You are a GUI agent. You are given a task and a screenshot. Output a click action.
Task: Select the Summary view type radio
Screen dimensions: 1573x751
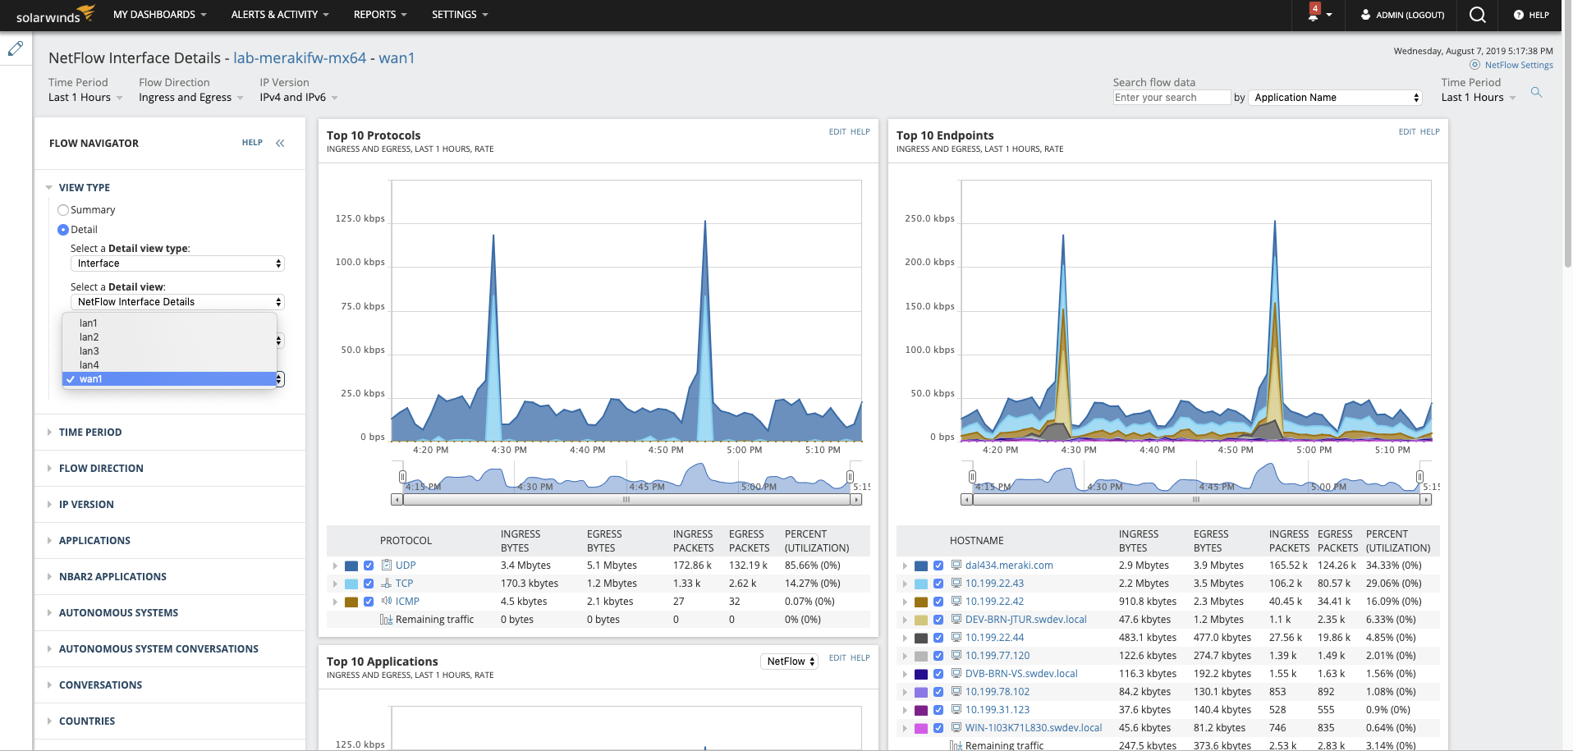point(63,210)
